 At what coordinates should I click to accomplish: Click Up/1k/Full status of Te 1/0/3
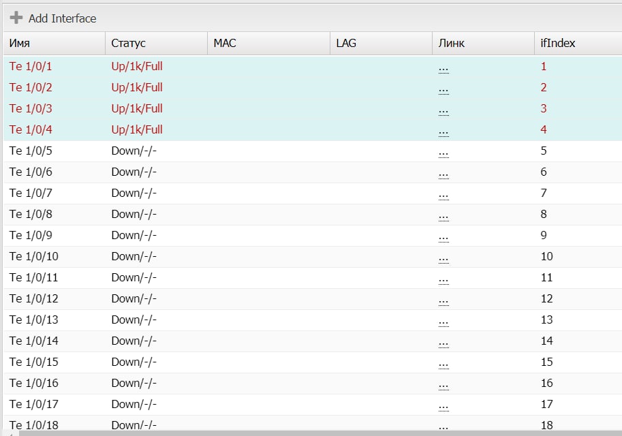(137, 108)
